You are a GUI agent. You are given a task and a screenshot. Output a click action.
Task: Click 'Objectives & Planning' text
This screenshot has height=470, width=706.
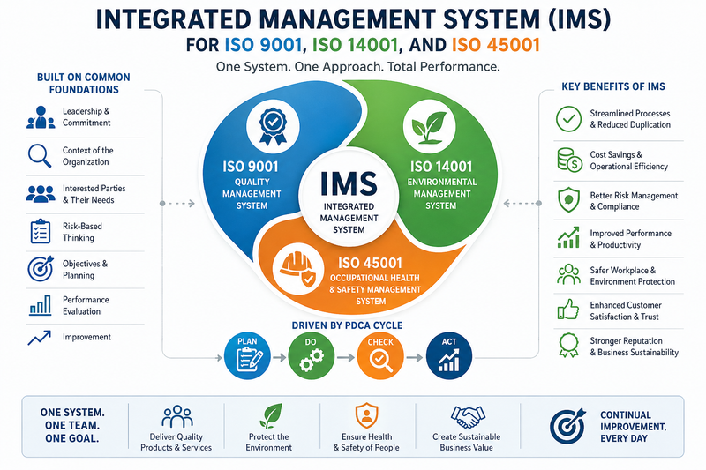pyautogui.click(x=85, y=270)
